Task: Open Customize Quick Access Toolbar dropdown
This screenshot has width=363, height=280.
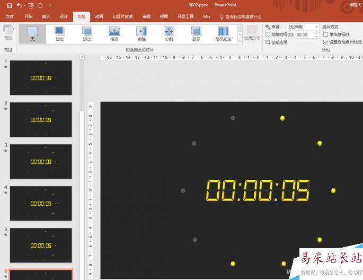Action: pos(50,5)
